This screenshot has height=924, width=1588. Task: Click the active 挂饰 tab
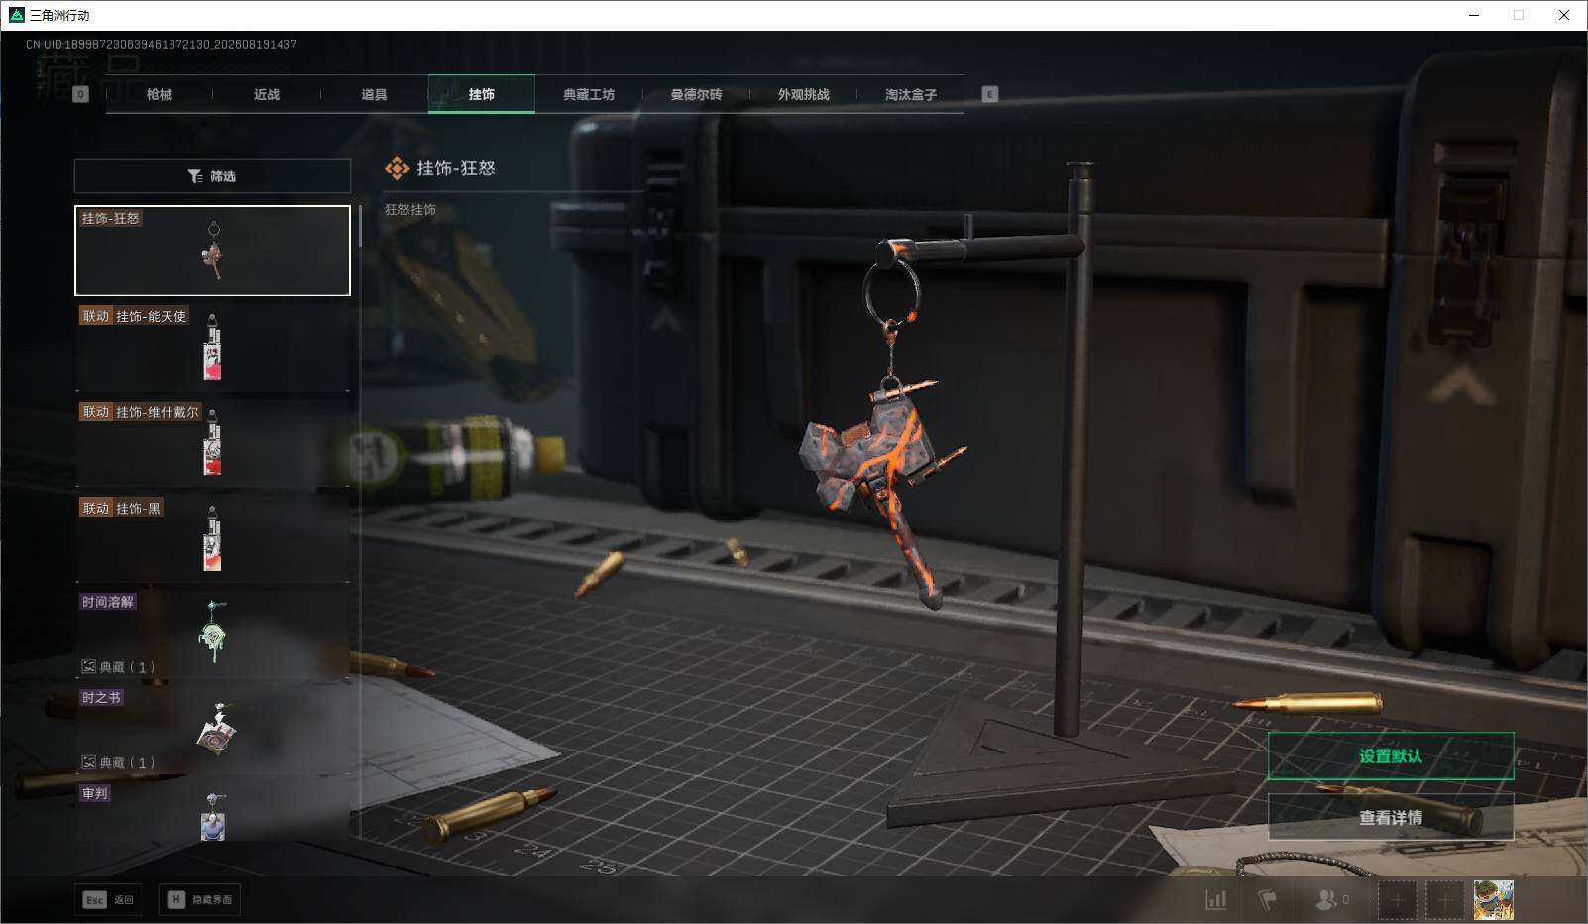(482, 94)
